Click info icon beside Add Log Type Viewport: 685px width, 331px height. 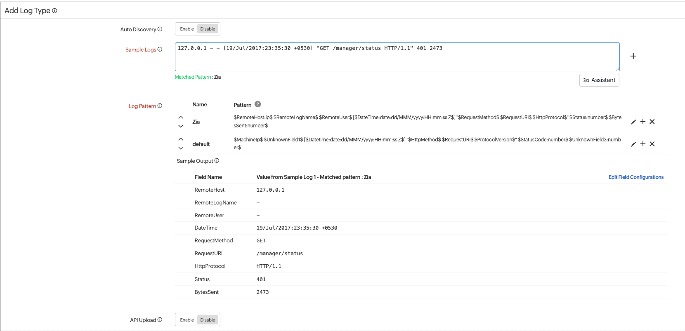(x=54, y=11)
